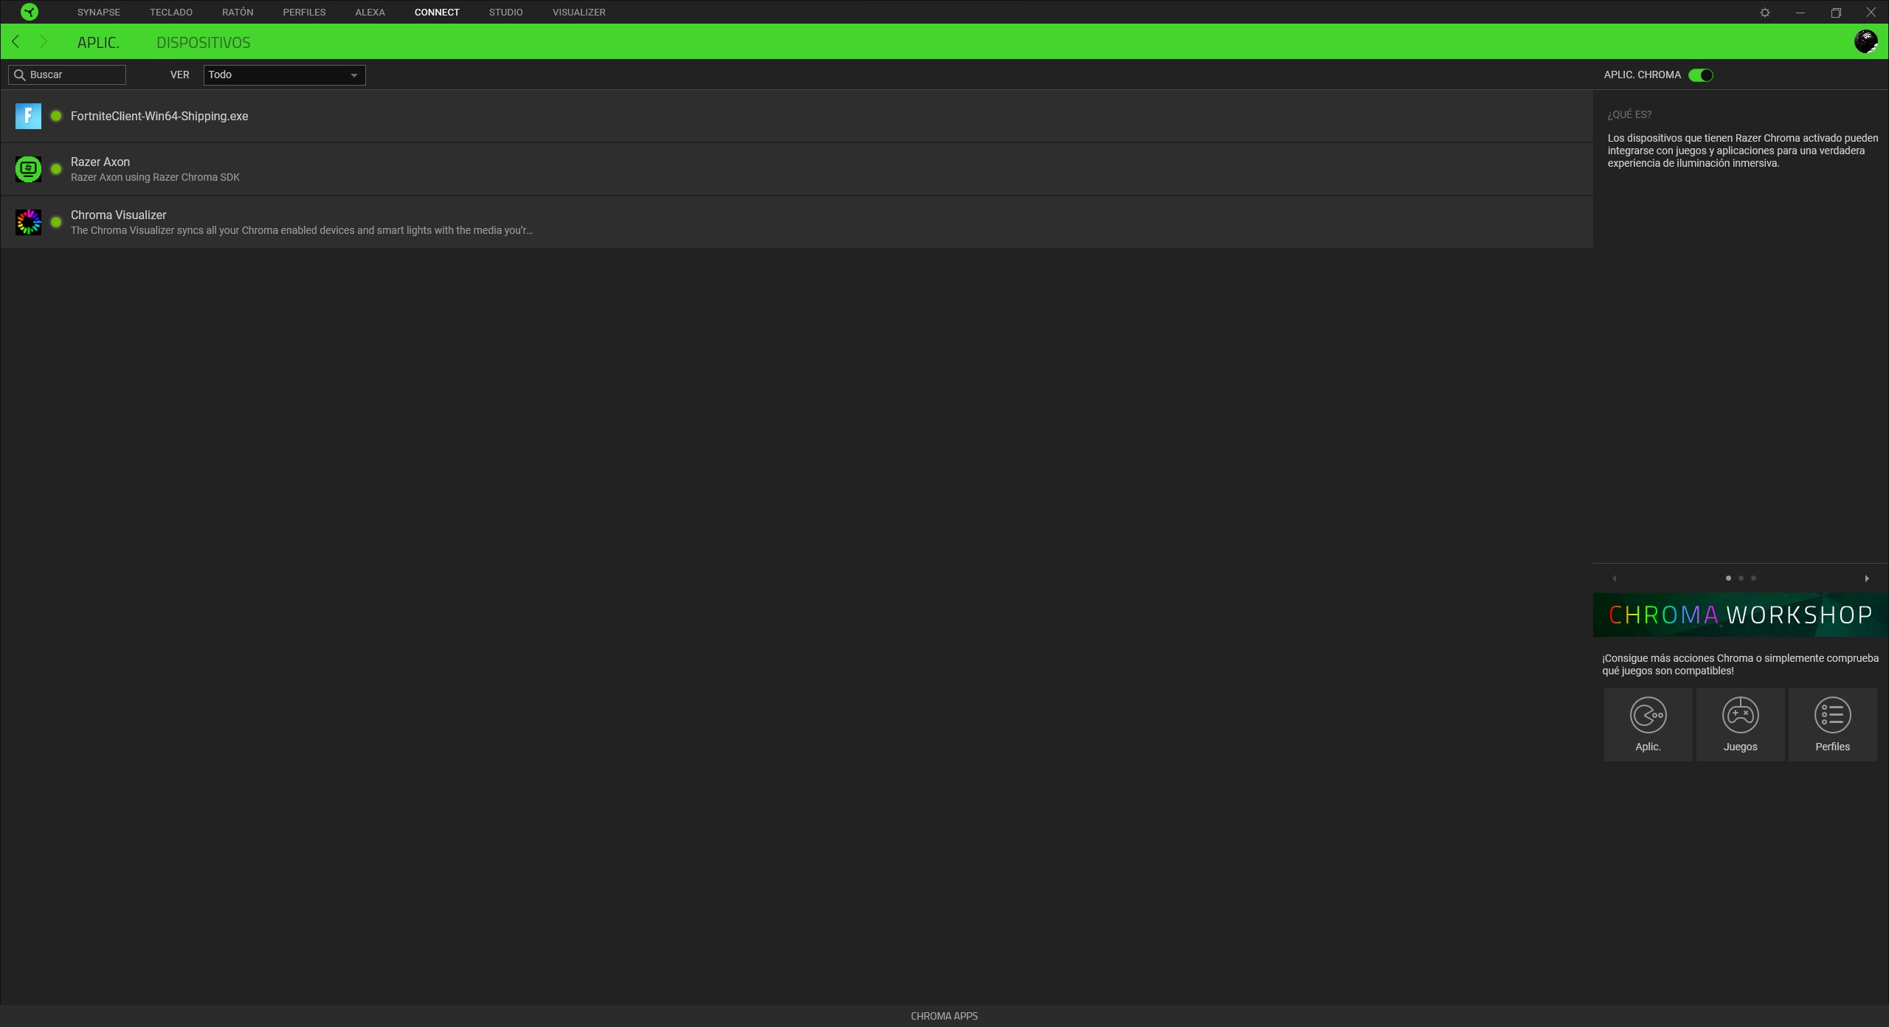
Task: Open the settings gear icon
Action: [1765, 13]
